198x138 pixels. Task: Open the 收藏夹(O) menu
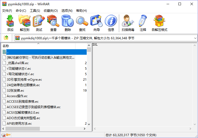click(51, 11)
